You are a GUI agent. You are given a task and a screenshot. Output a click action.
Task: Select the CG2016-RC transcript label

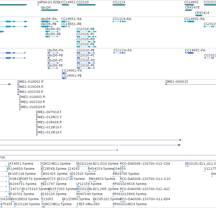point(86,34)
